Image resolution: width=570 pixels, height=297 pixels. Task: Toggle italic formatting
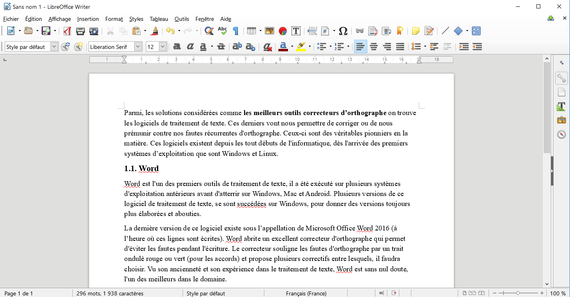(190, 47)
